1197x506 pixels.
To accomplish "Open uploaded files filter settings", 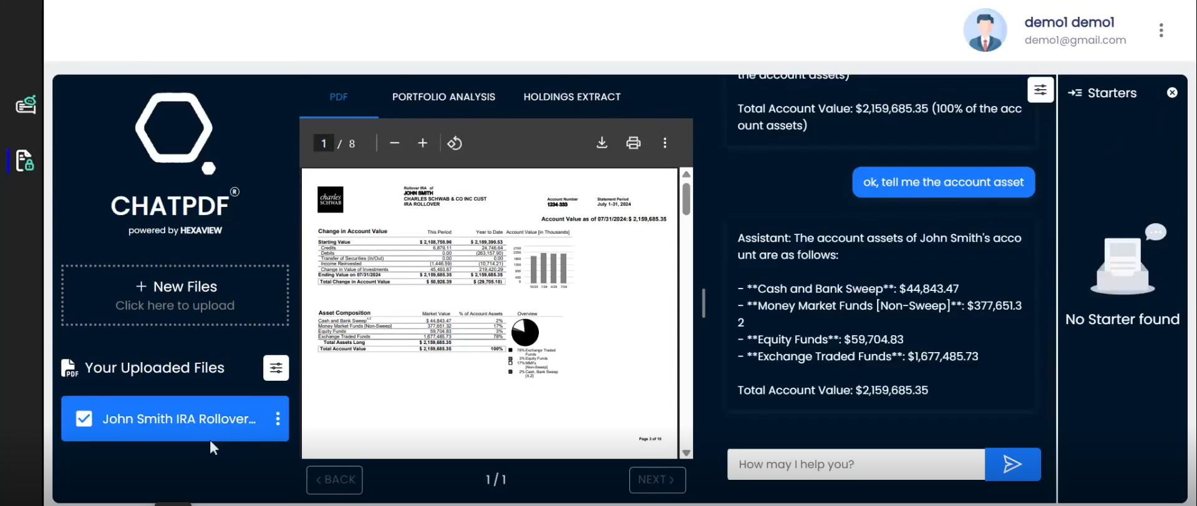I will point(276,368).
